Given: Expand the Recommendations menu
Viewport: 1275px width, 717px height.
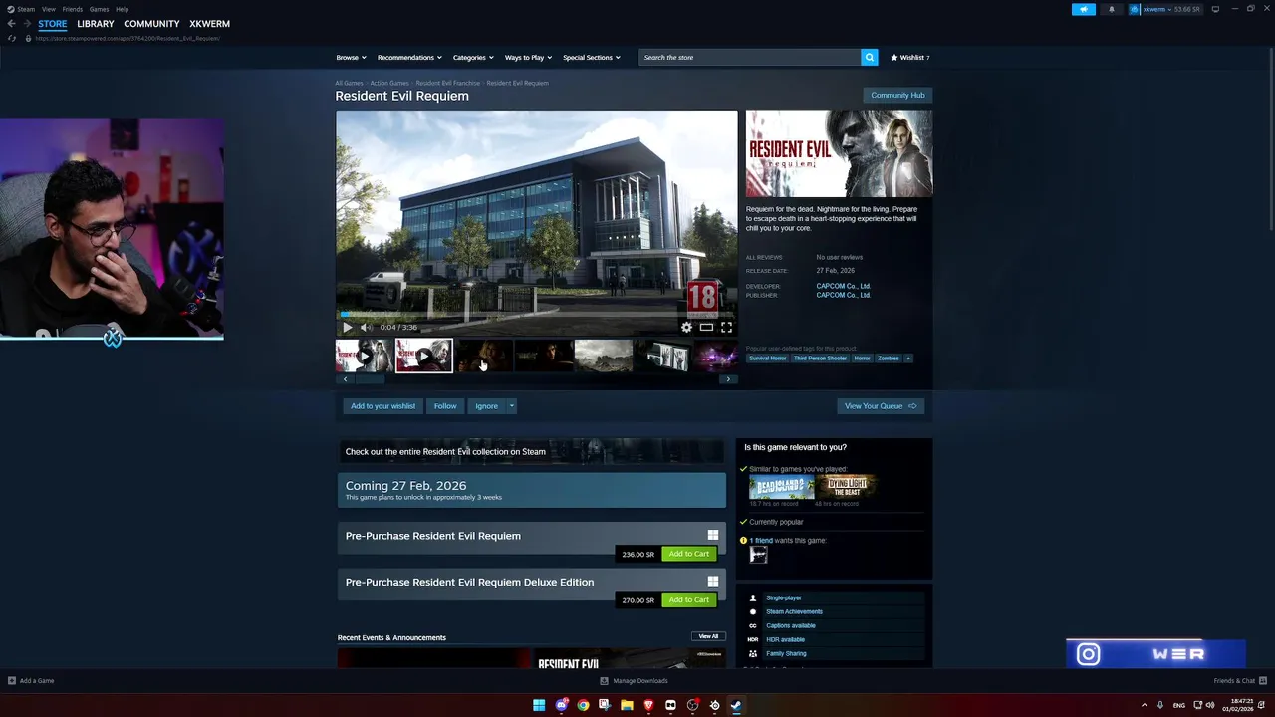Looking at the screenshot, I should click(409, 57).
